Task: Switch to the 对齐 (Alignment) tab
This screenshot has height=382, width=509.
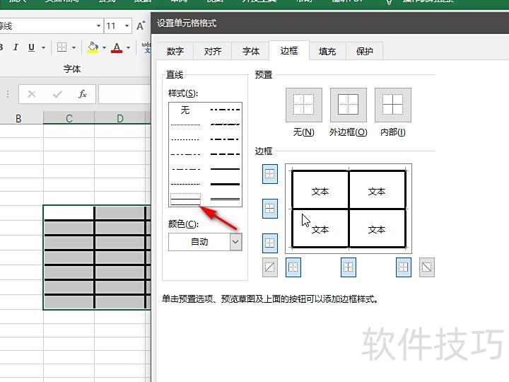Action: coord(213,51)
